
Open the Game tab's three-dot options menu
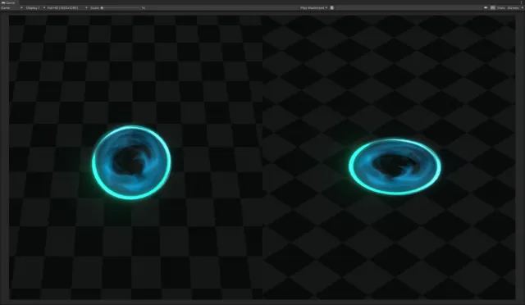[522, 2]
